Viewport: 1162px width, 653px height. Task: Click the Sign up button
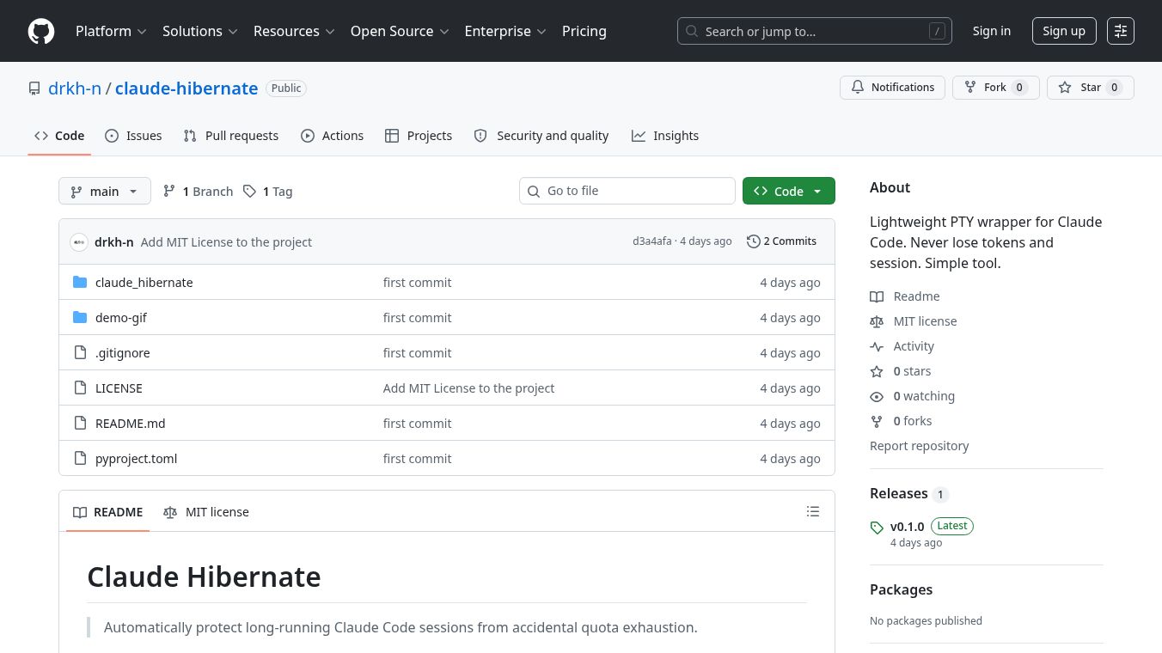[x=1064, y=31]
